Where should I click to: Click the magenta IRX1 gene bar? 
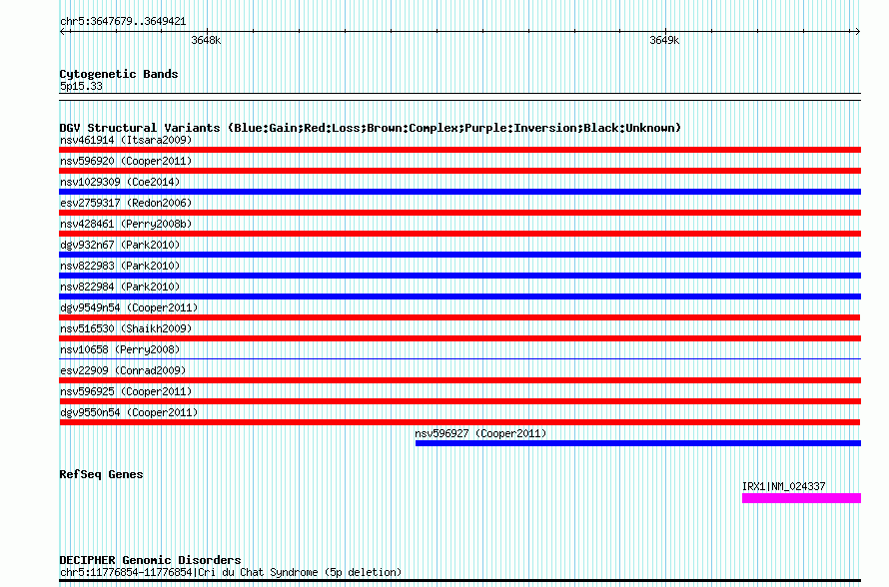[x=802, y=498]
